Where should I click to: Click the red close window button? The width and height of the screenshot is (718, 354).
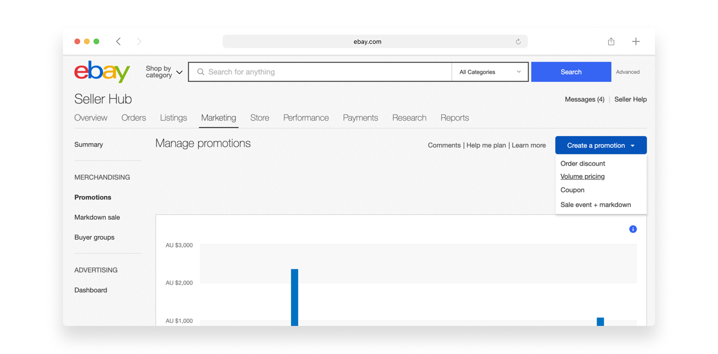(77, 41)
